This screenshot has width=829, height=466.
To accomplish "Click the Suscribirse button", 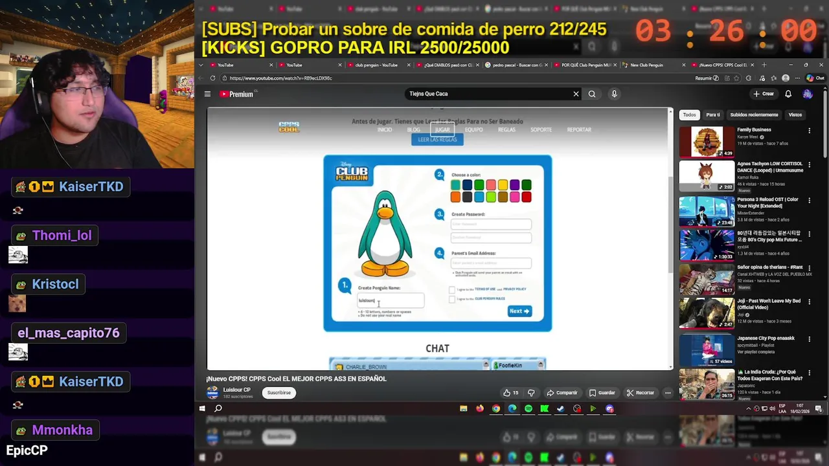I will [279, 393].
